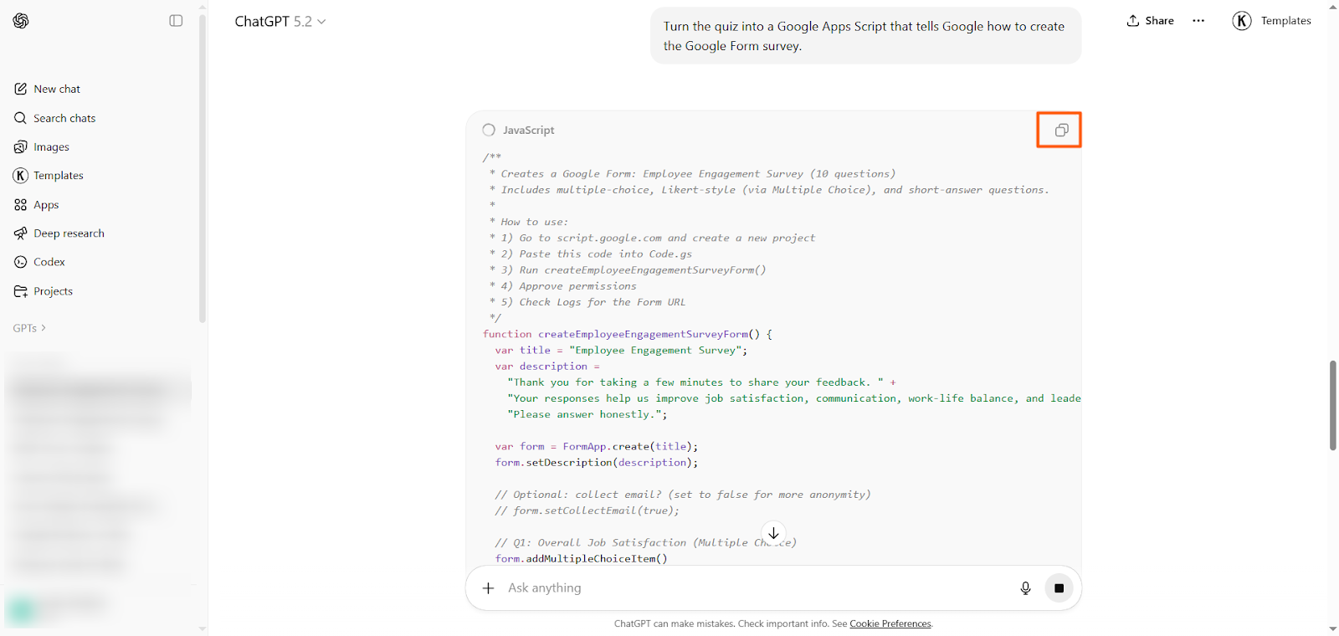Click the ChatGPT logo icon
Screen dimensions: 1339x636
tap(21, 21)
